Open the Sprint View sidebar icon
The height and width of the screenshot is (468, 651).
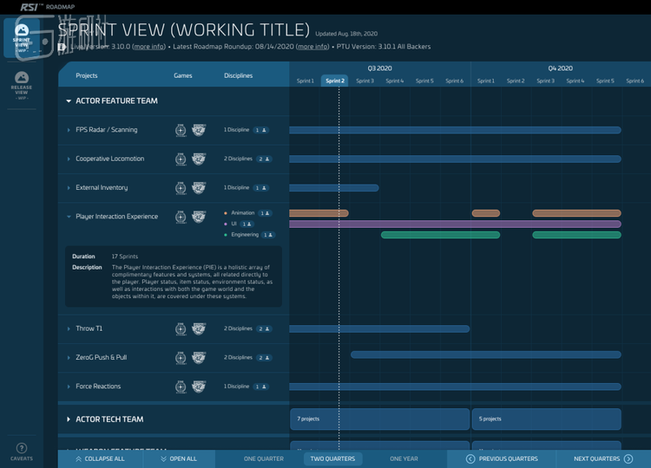pyautogui.click(x=21, y=37)
